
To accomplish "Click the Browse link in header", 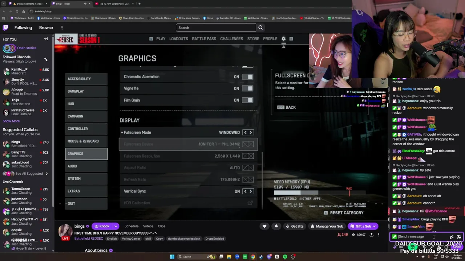I will click(x=46, y=28).
